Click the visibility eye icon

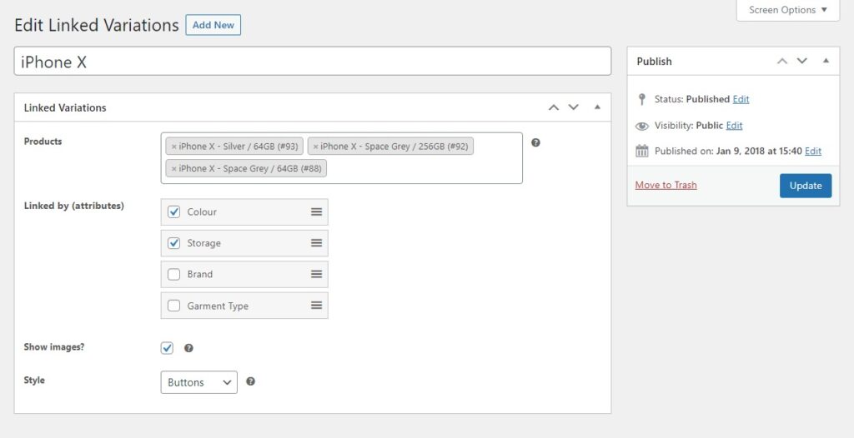point(642,127)
